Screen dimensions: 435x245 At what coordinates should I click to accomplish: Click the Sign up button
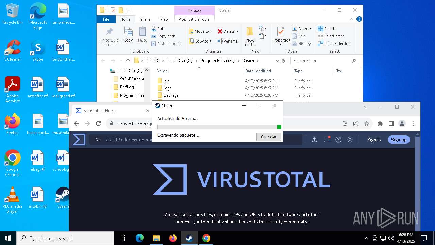coord(399,140)
